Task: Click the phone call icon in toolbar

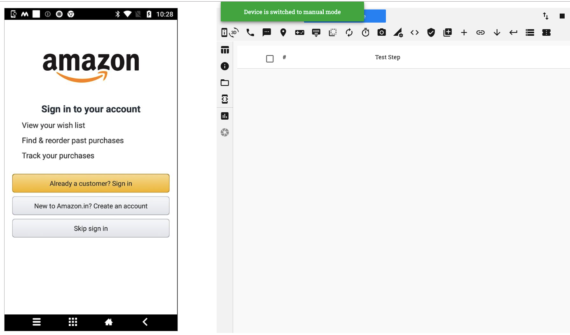Action: 250,32
